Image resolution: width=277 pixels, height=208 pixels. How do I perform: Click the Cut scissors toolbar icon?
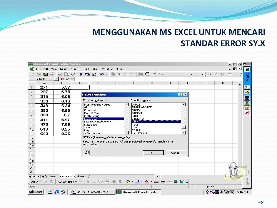click(x=81, y=74)
